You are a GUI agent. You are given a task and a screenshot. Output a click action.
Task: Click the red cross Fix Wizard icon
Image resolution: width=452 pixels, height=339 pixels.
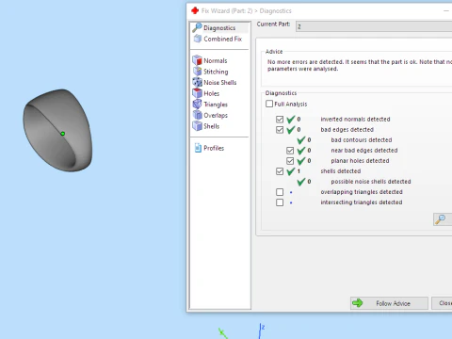195,10
